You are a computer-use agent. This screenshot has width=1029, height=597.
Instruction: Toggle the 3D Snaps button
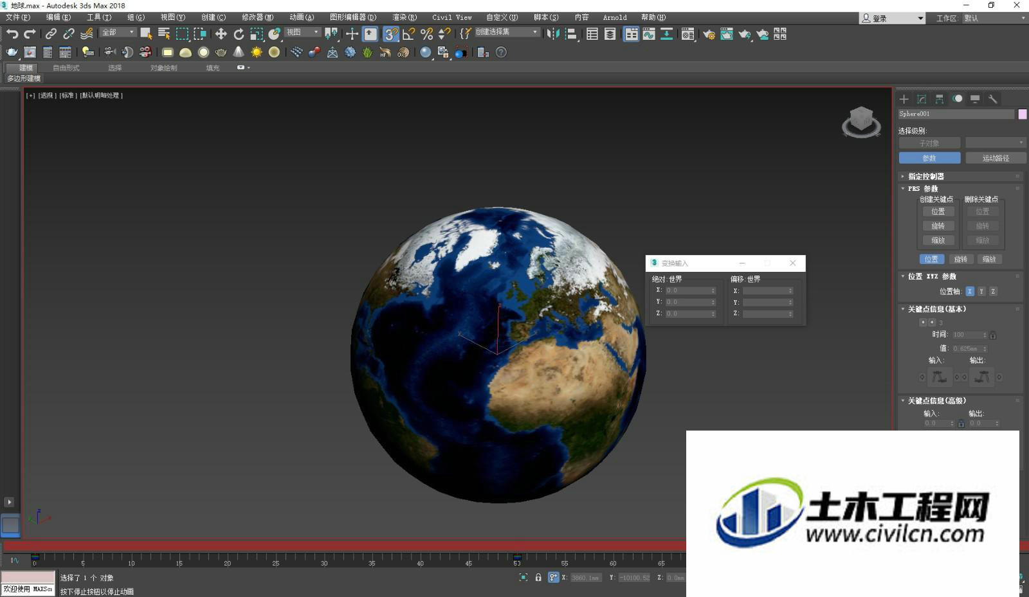390,33
